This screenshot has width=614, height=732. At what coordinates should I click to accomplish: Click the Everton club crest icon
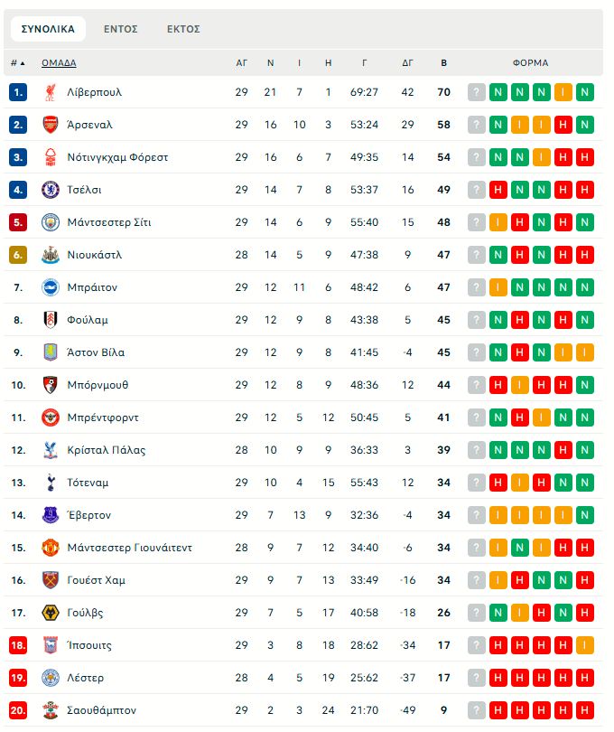coord(51,515)
